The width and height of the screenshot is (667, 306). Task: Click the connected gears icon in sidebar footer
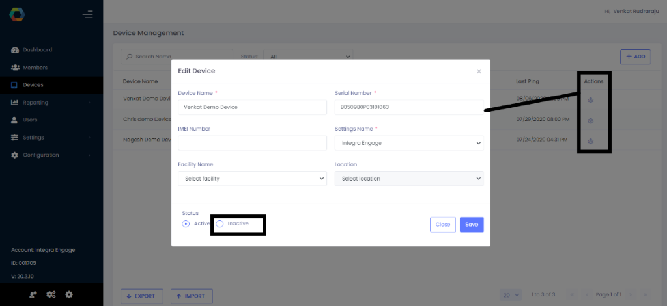pos(51,294)
